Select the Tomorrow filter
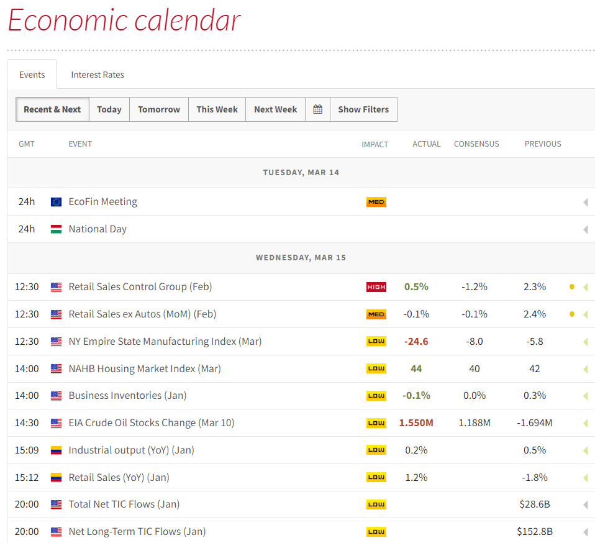The height and width of the screenshot is (543, 595). coord(159,109)
